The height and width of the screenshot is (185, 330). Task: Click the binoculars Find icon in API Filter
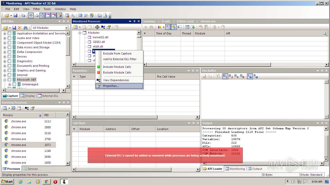tap(25, 28)
